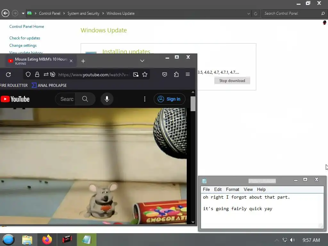The width and height of the screenshot is (328, 246).
Task: Select Windows Update breadcrumb segment
Action: (x=120, y=13)
